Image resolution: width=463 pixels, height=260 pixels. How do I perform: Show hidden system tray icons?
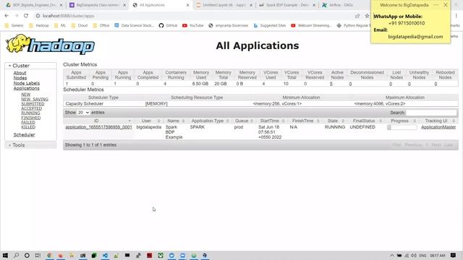pos(392,256)
